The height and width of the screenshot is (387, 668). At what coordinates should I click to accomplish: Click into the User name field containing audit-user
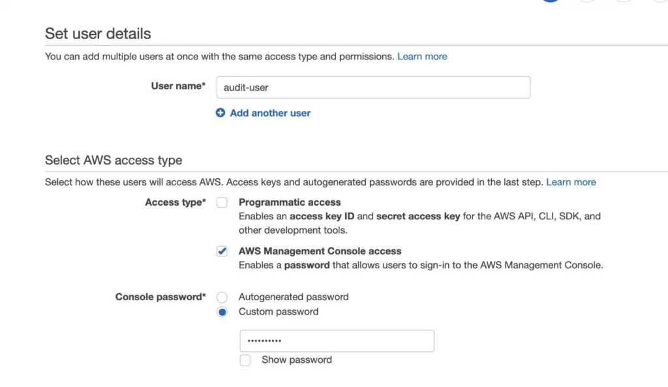pos(373,87)
